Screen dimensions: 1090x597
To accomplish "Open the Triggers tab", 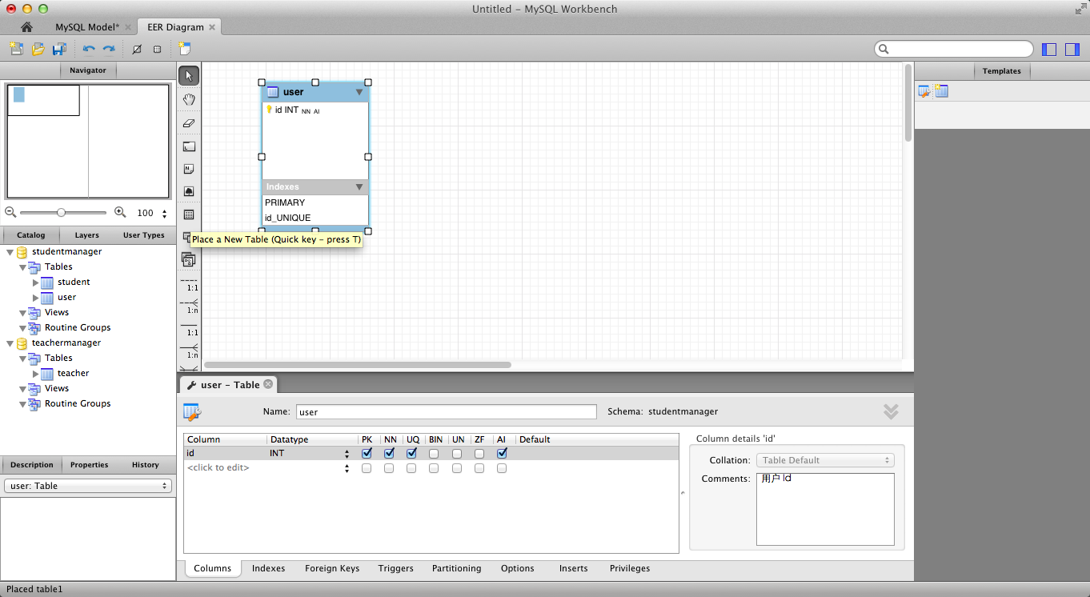I will (x=396, y=568).
